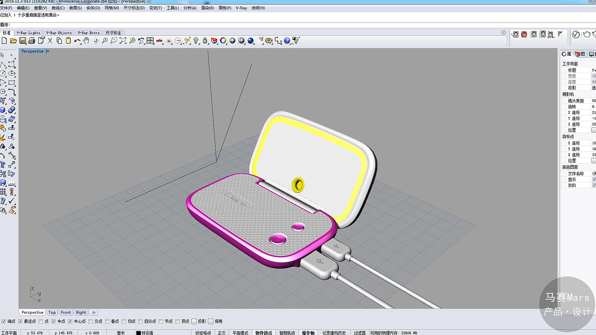
Task: Select the Pan hand tool
Action: 86,41
